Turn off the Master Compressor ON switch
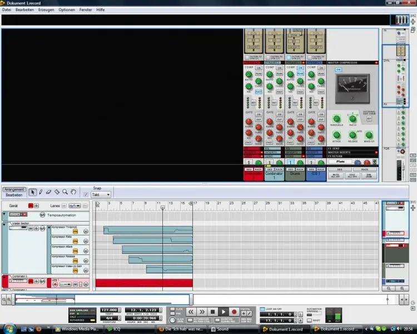 pyautogui.click(x=337, y=70)
